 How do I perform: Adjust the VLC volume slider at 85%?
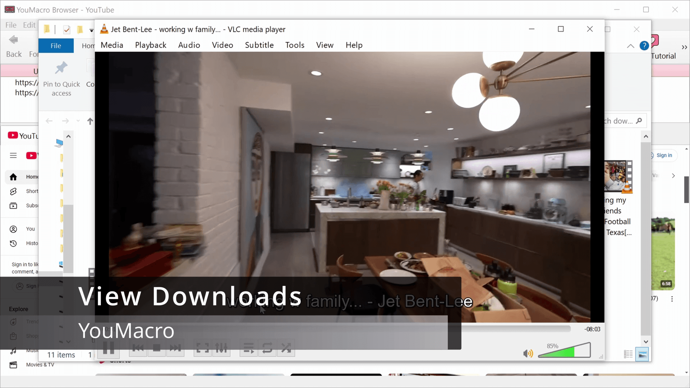point(564,350)
